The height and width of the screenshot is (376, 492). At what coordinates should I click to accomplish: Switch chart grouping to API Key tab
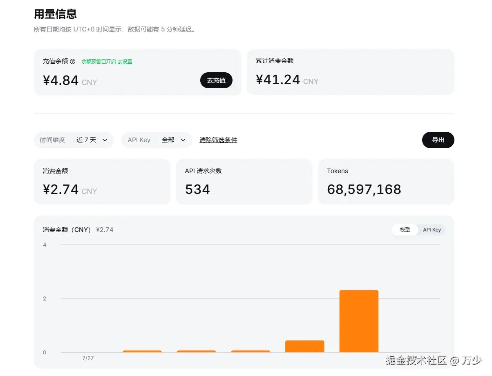pyautogui.click(x=432, y=230)
